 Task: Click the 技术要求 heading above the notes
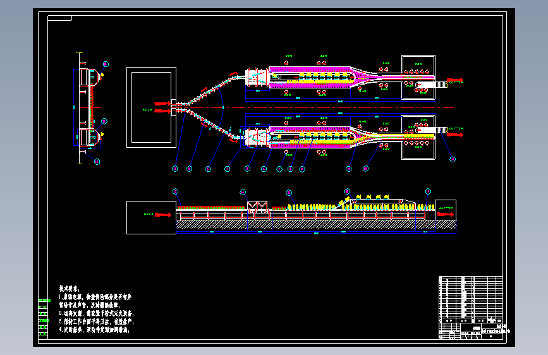69,289
